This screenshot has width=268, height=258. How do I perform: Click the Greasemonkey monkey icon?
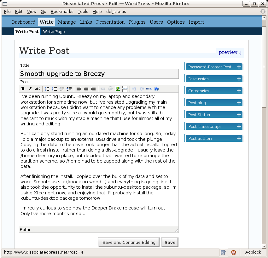click(233, 252)
